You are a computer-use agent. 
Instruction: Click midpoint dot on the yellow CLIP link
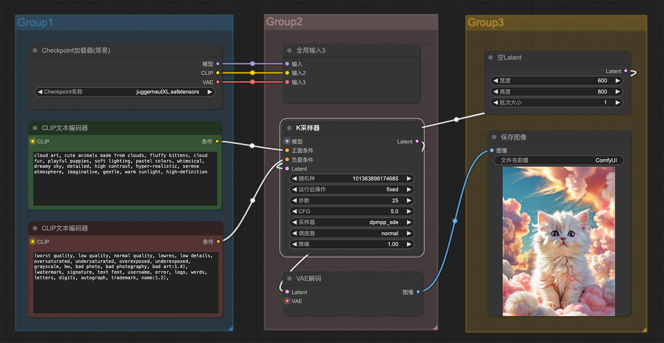[x=252, y=73]
